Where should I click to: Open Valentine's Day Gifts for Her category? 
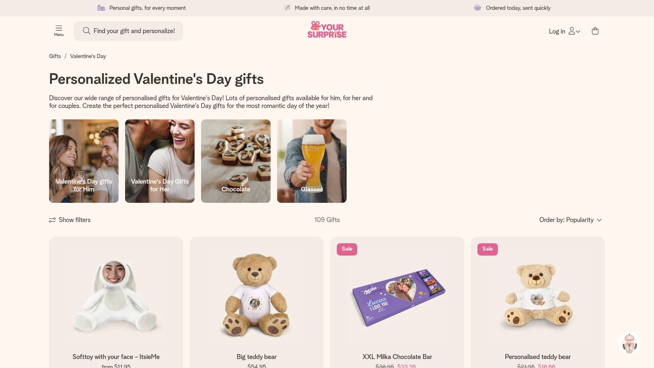[x=160, y=161]
